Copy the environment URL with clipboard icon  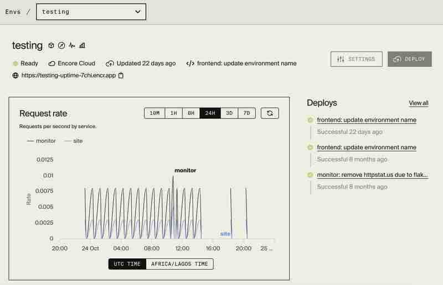click(x=121, y=76)
